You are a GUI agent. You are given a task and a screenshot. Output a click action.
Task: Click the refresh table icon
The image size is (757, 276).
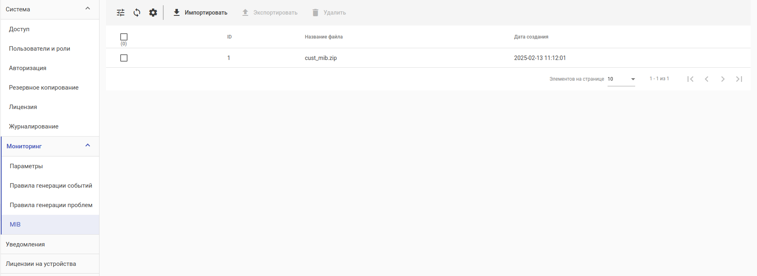[x=137, y=13]
